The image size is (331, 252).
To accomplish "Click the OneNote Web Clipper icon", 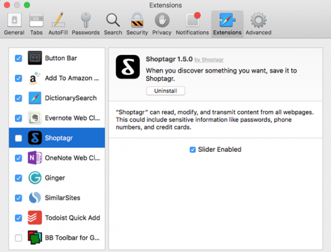I will click(35, 158).
